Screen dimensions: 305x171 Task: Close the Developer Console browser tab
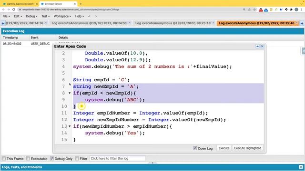(75, 4)
